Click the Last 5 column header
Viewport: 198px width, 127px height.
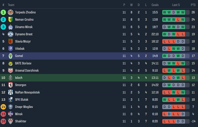pos(176,5)
